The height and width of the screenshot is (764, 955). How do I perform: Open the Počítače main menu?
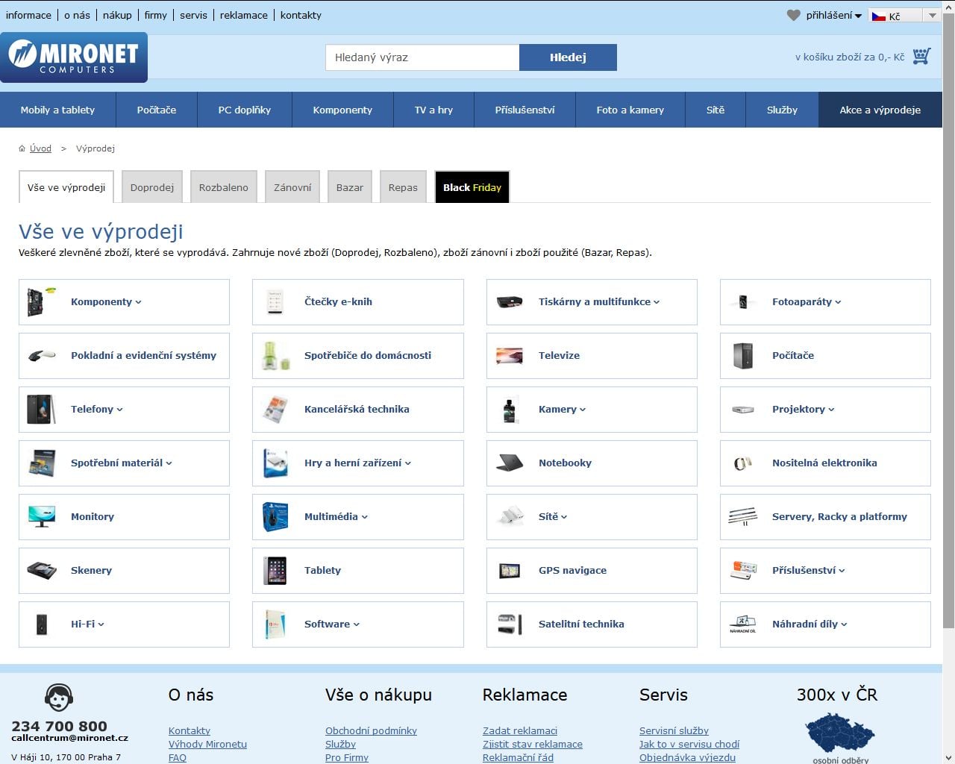point(157,110)
